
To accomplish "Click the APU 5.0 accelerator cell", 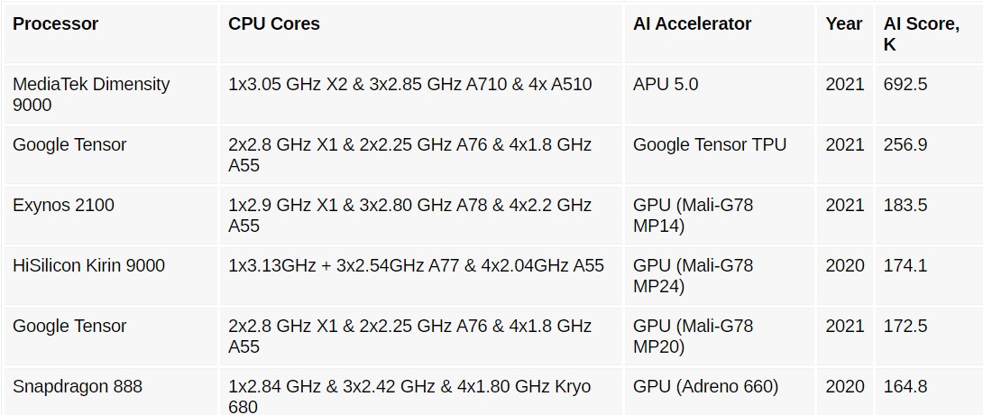I will (x=666, y=85).
